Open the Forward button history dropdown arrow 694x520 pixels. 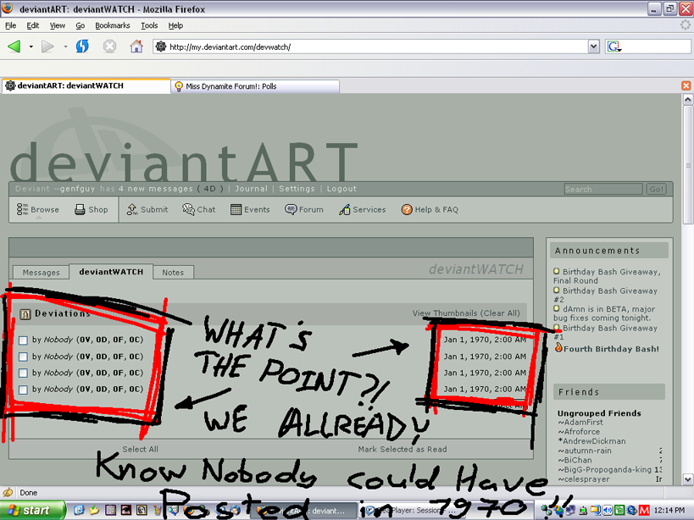click(x=65, y=47)
